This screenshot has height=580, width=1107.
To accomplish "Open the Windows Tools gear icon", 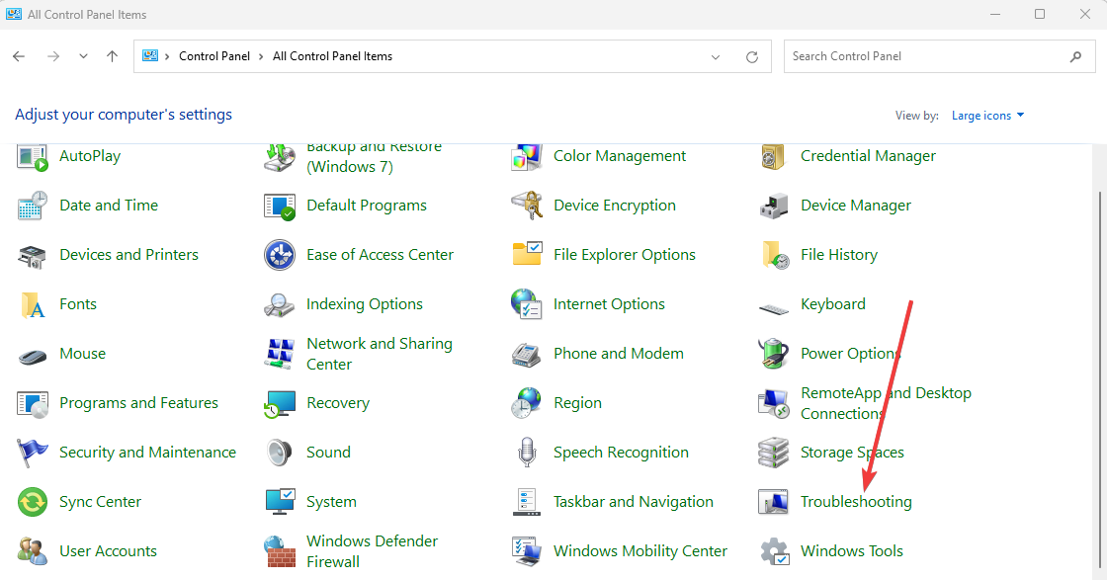I will coord(774,551).
